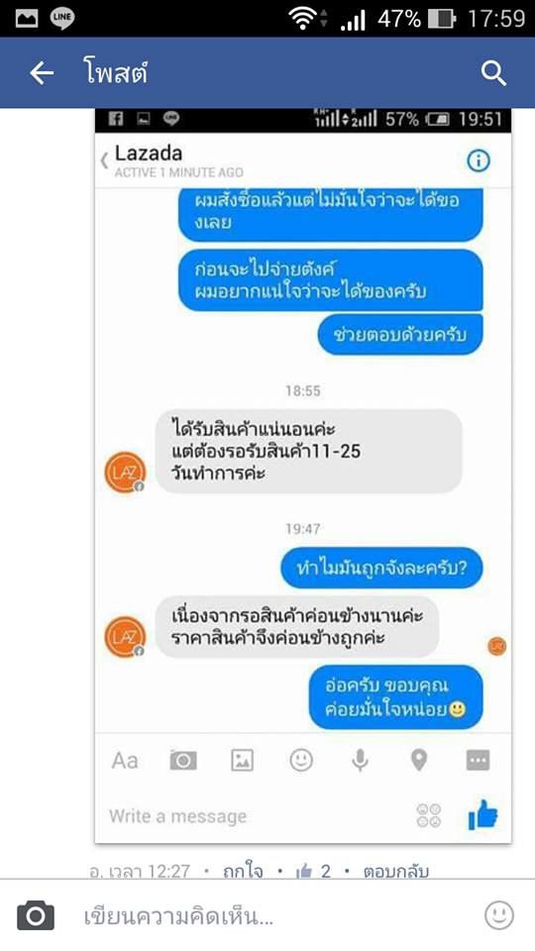This screenshot has width=535, height=951.
Task: Tap the thumbs-up send icon in Messenger
Action: coord(482,814)
